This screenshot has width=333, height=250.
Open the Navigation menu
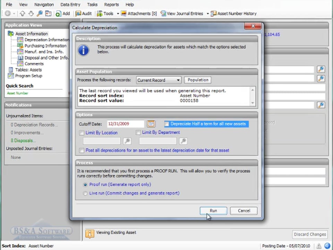(x=44, y=5)
